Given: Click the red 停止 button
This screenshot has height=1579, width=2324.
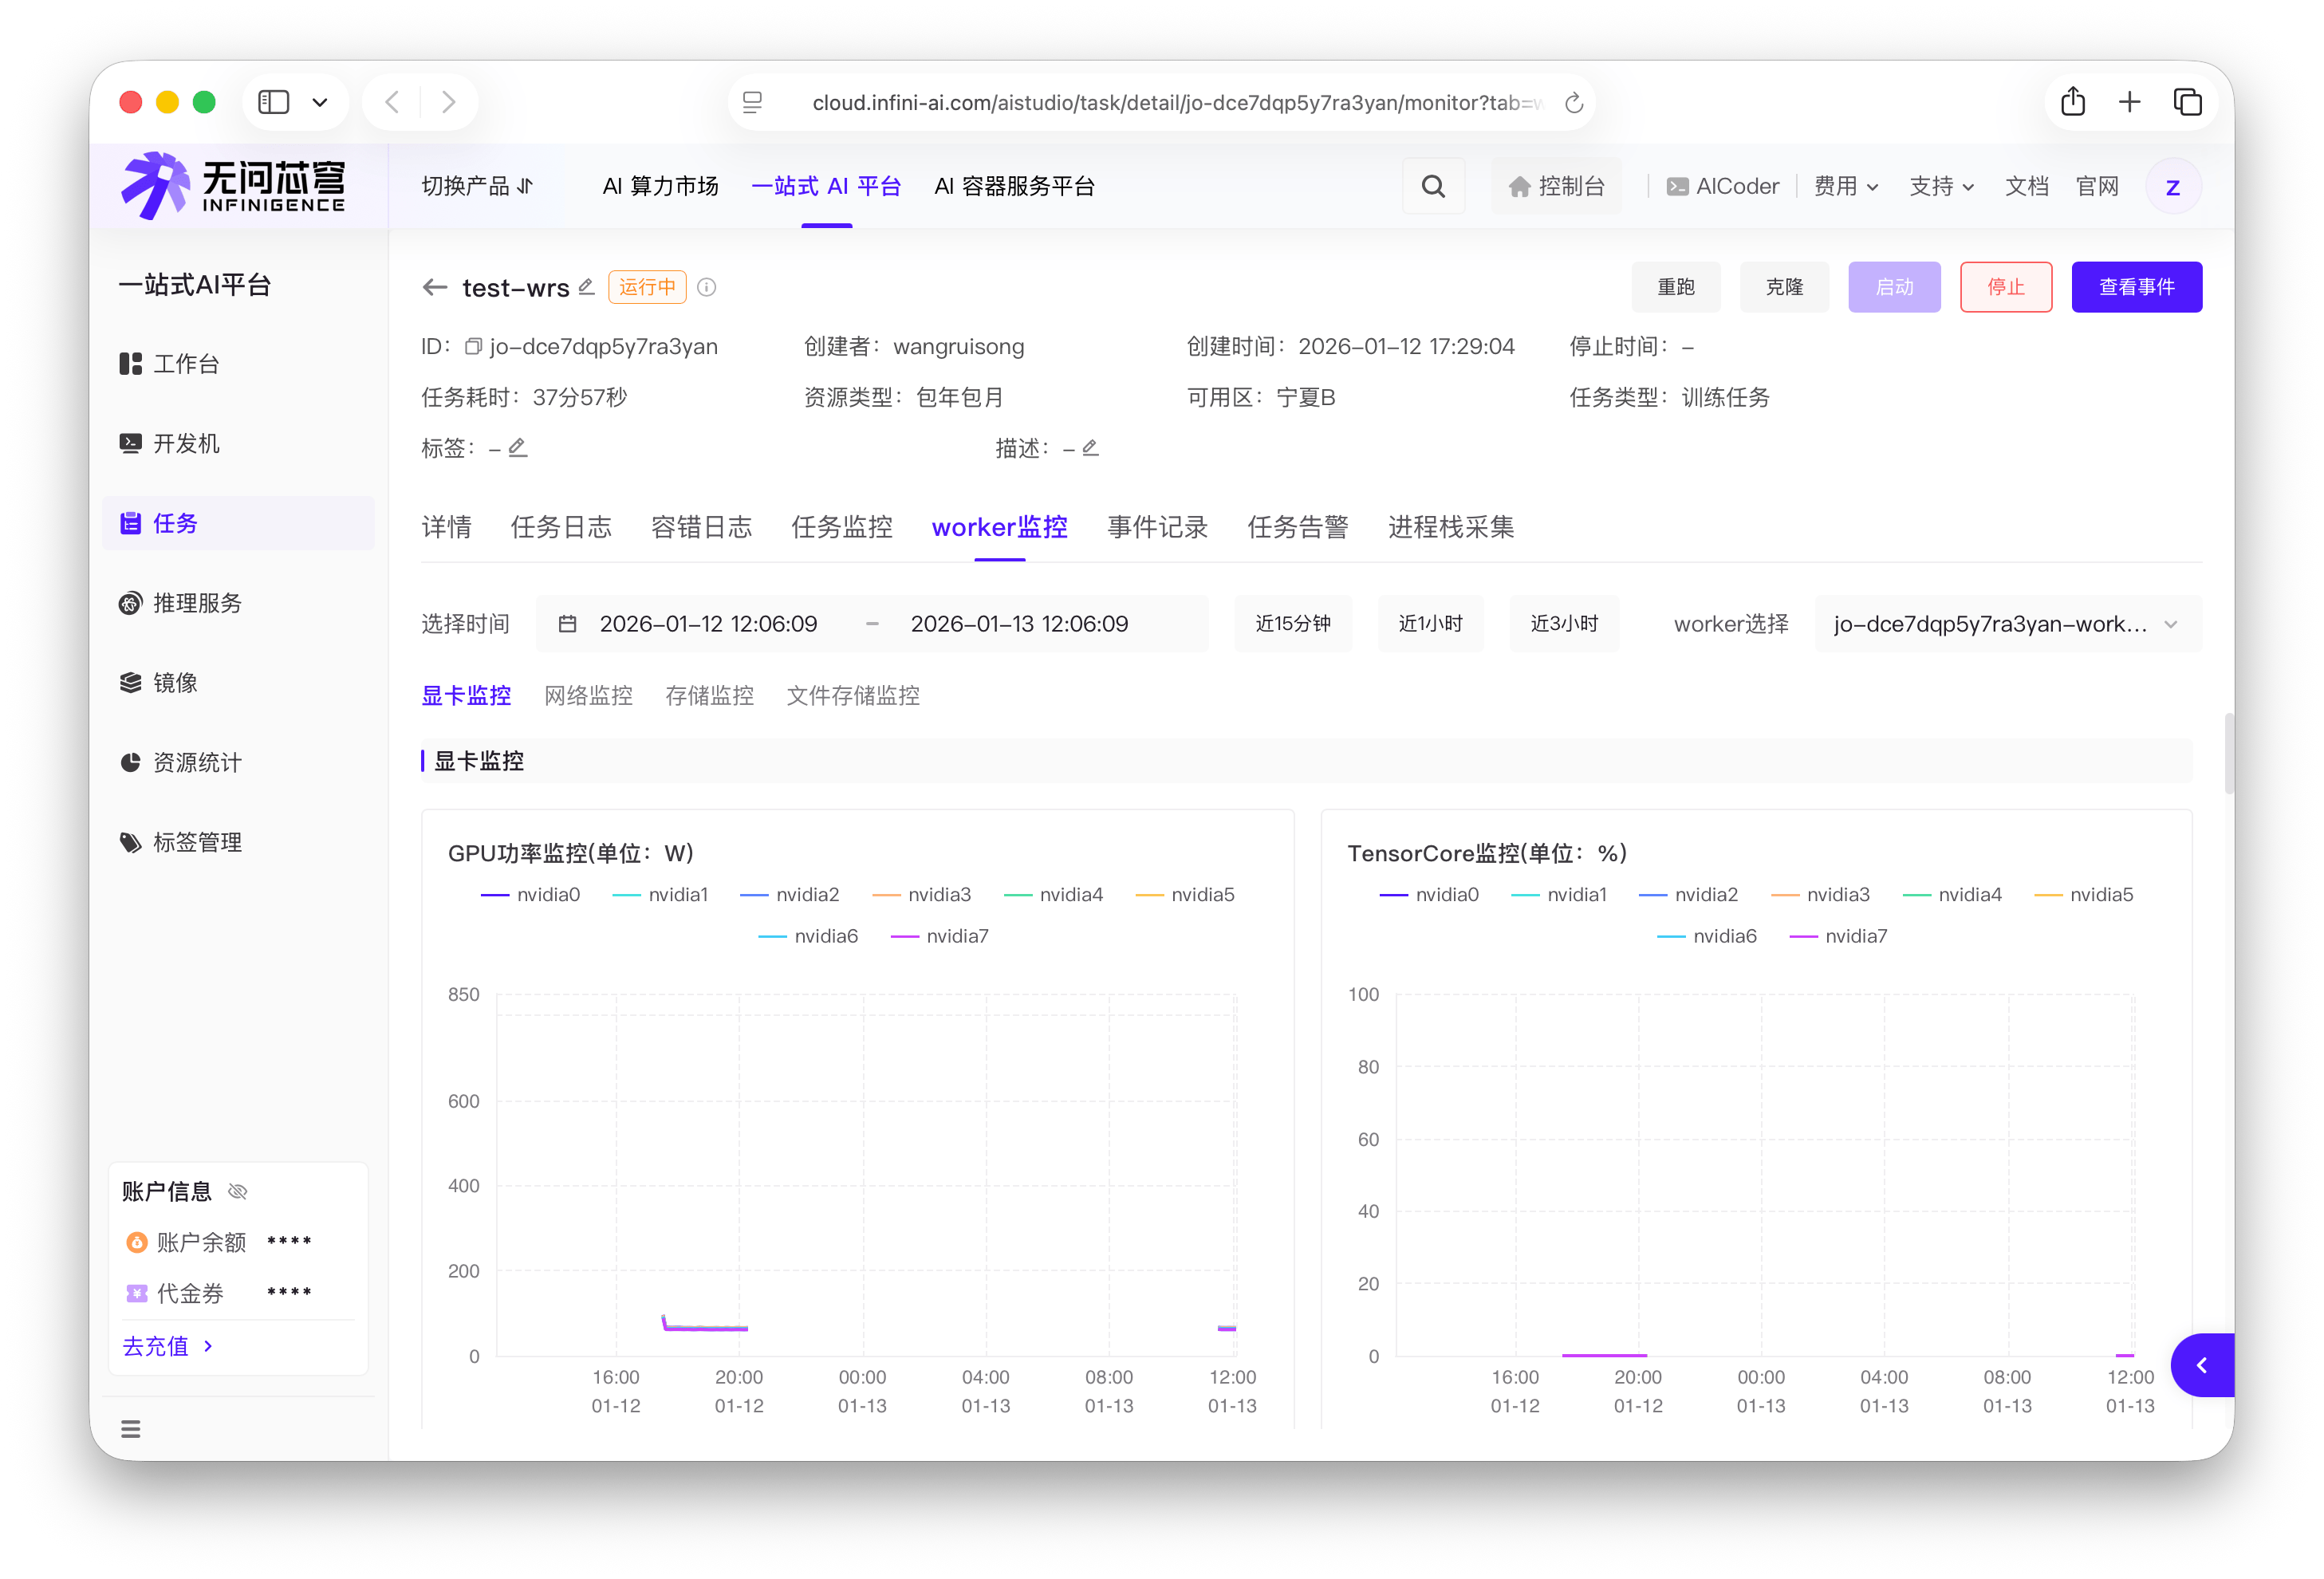Looking at the screenshot, I should pyautogui.click(x=2005, y=287).
